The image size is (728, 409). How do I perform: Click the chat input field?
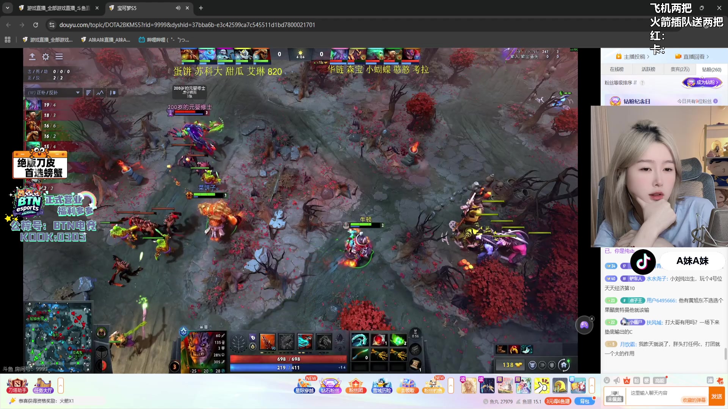[667, 397]
